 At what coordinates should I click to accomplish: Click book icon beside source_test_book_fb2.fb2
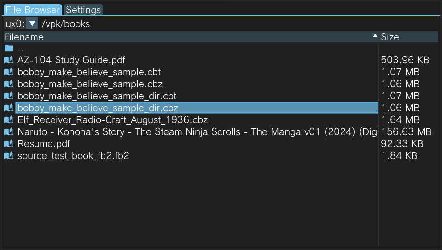[9, 156]
